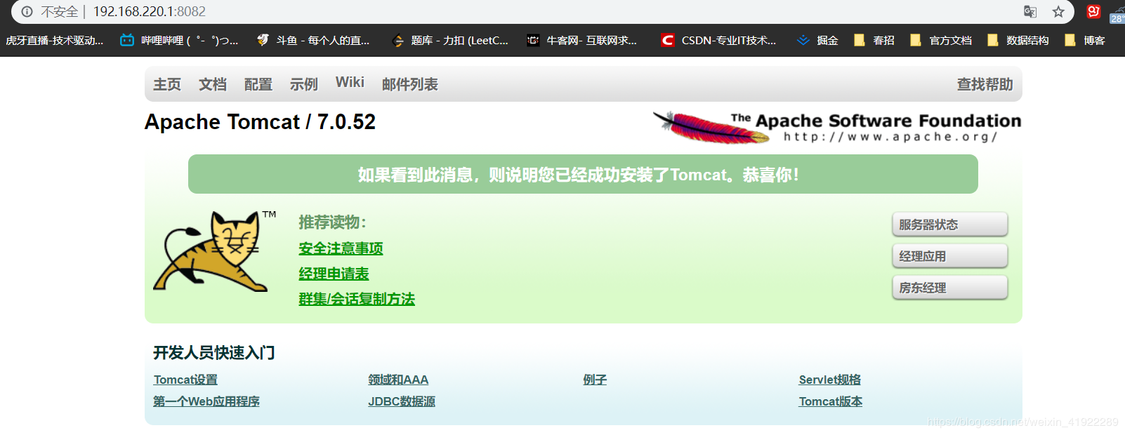Open the 题库 - 力扣 LeetCode bookmark

[450, 41]
